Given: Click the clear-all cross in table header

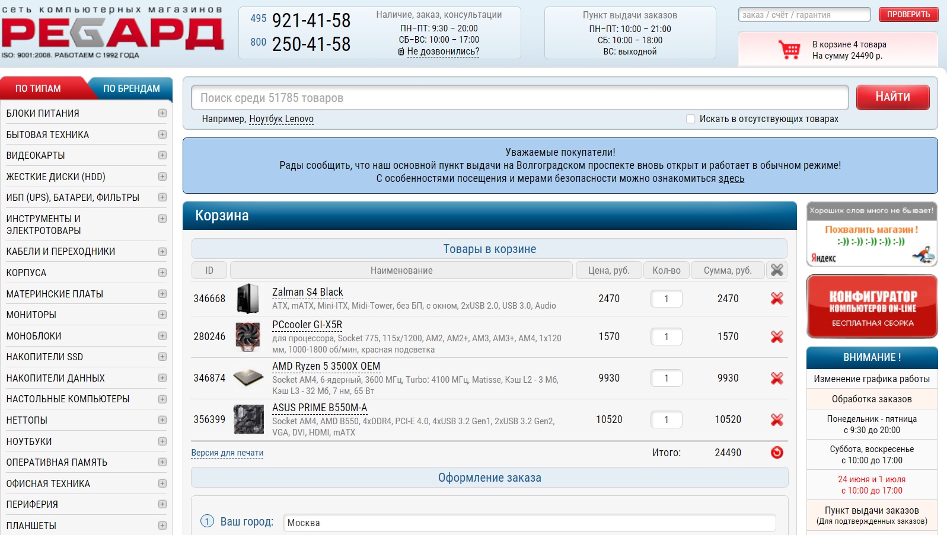Looking at the screenshot, I should [x=777, y=270].
